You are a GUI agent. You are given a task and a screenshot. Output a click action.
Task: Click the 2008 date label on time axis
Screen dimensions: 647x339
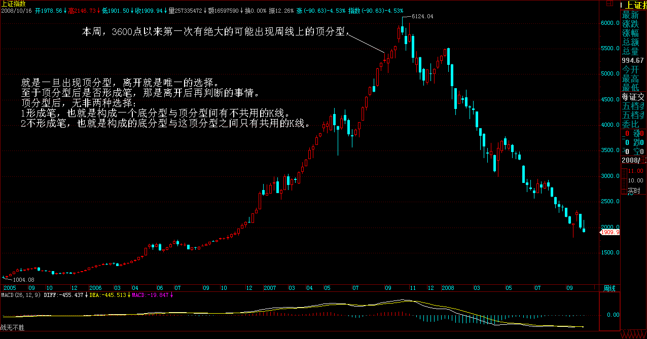[447, 288]
